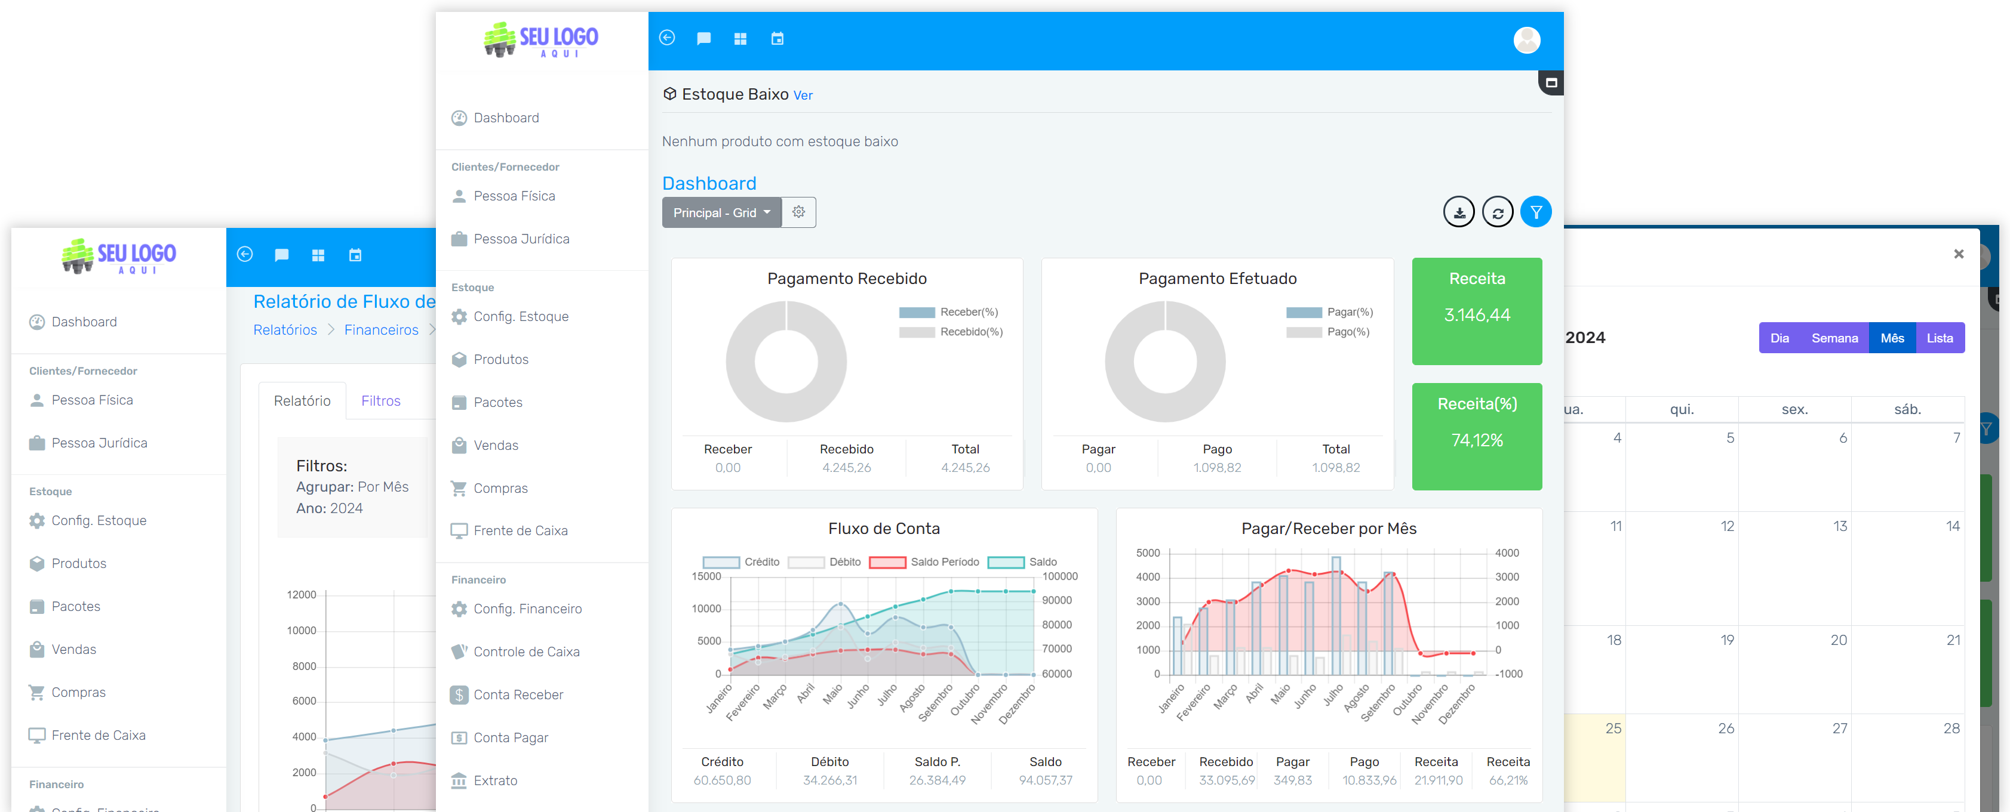Switch calendar window to Lista view
This screenshot has width=2010, height=812.
point(1940,338)
